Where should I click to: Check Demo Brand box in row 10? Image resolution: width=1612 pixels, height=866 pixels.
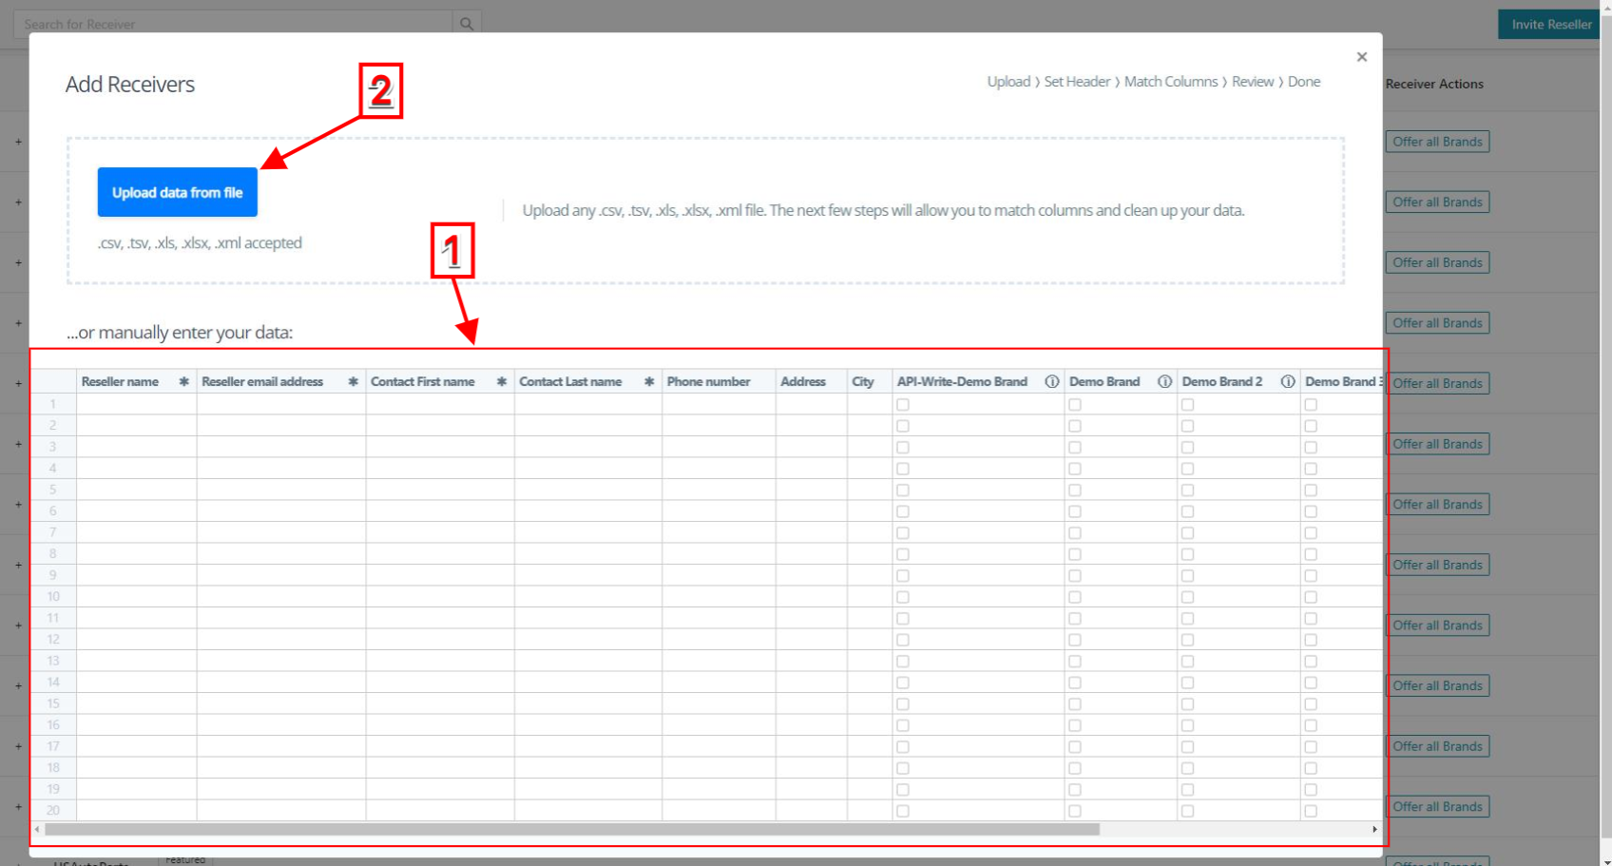coord(1075,597)
